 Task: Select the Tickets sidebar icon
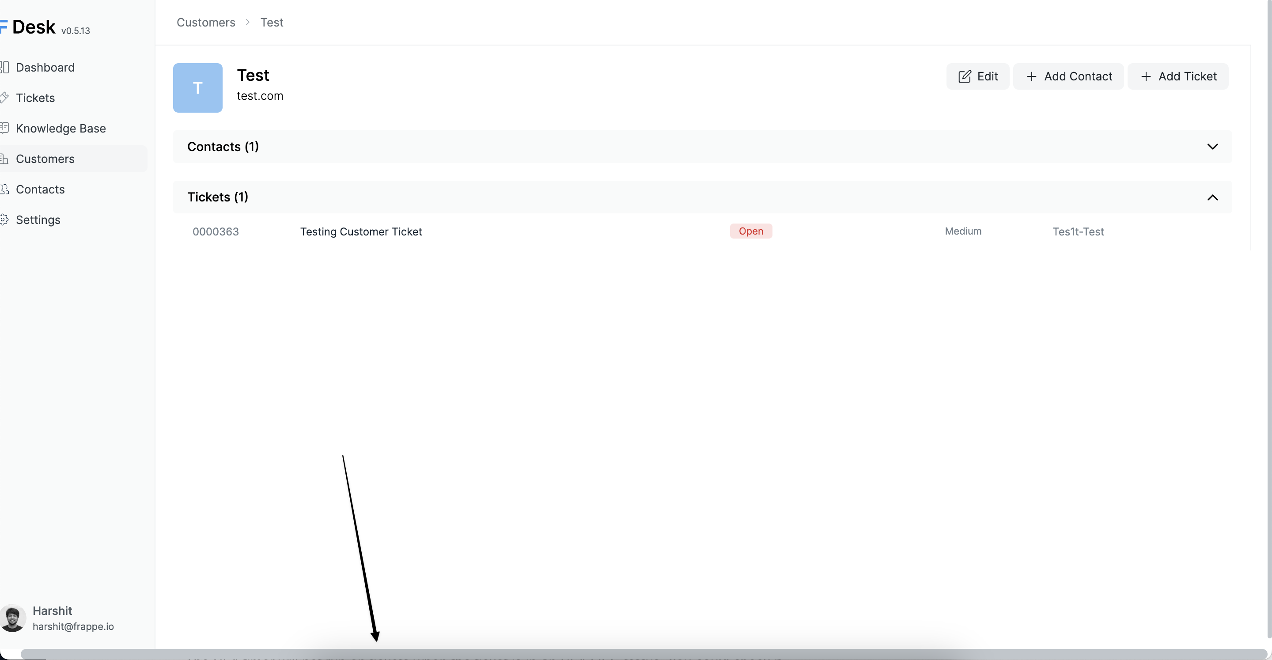[x=5, y=97]
